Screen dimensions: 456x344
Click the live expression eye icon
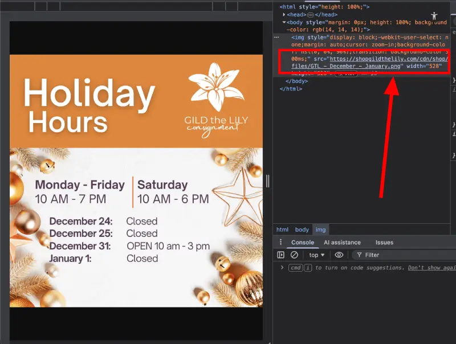[x=339, y=255]
